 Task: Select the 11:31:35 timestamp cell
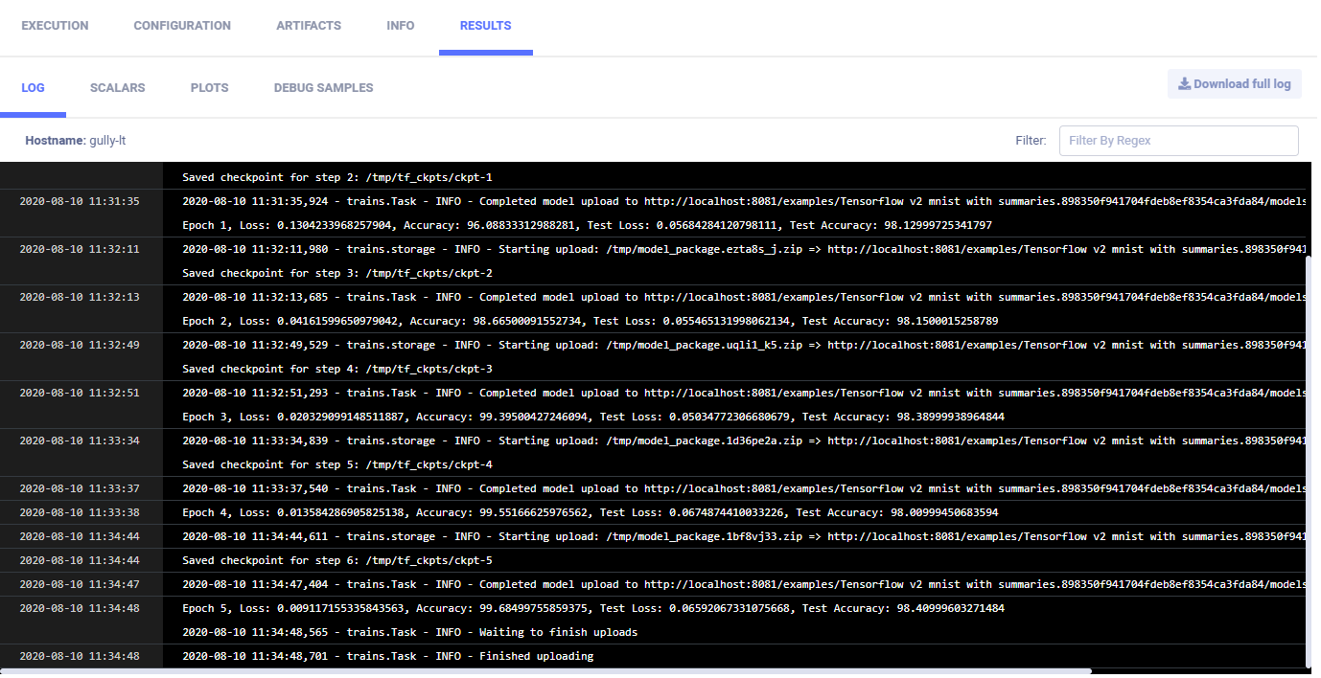80,201
